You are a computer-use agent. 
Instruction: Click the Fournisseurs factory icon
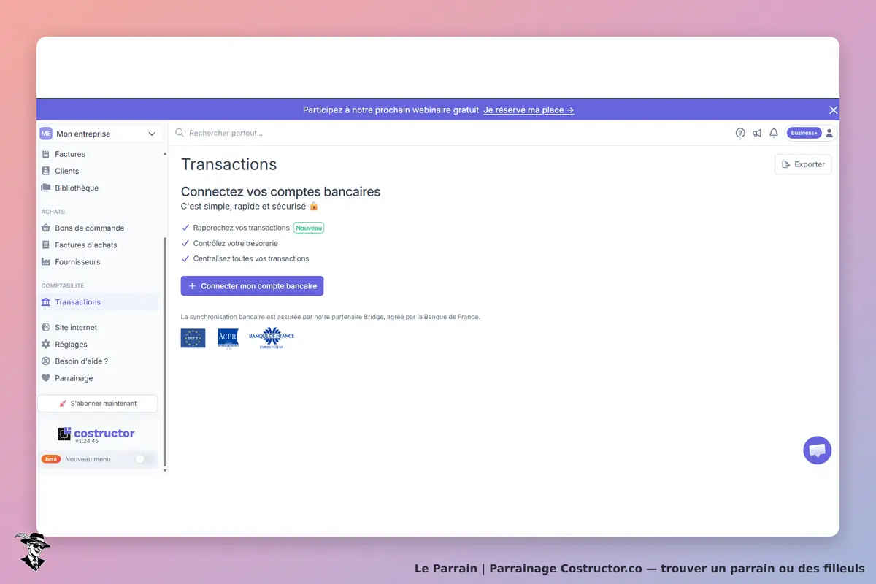click(x=46, y=261)
